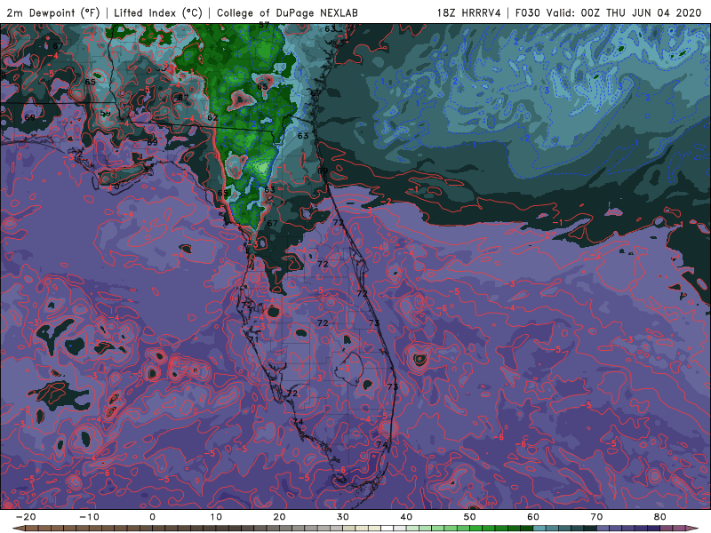Click the '30' colorbar scale label

click(x=343, y=517)
